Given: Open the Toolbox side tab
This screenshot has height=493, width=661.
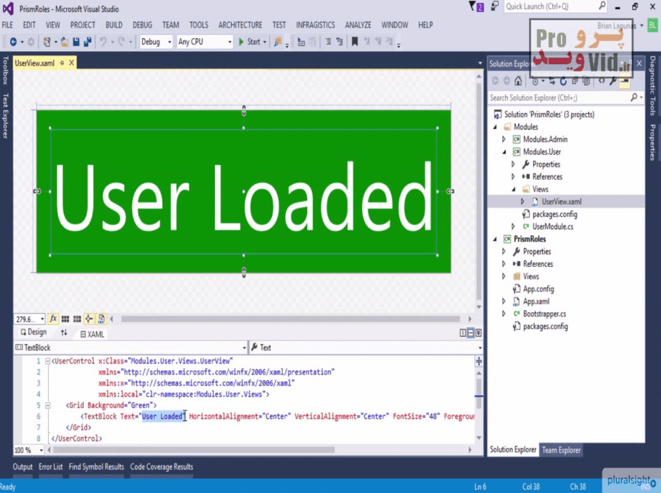Looking at the screenshot, I should point(5,70).
